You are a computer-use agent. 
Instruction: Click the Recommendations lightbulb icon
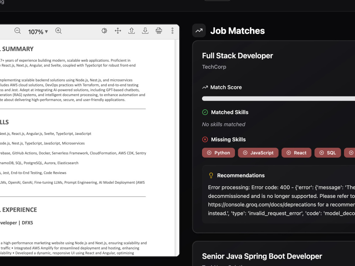211,175
